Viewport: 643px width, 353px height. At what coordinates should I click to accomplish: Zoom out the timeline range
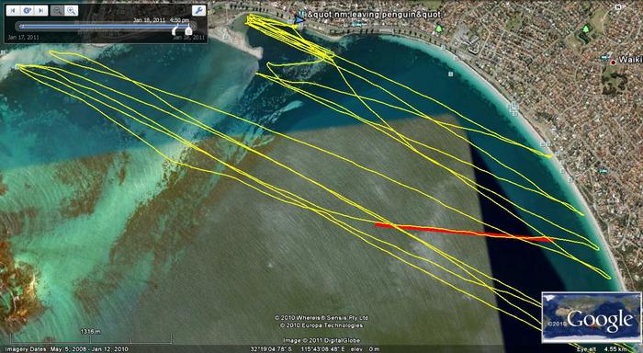(x=57, y=11)
